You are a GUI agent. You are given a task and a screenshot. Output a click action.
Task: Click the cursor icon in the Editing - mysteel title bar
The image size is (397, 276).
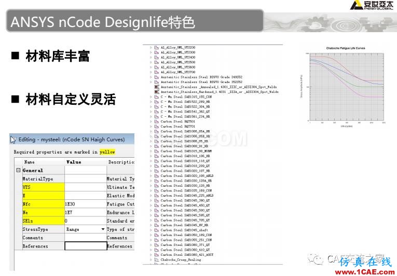[x=13, y=140]
